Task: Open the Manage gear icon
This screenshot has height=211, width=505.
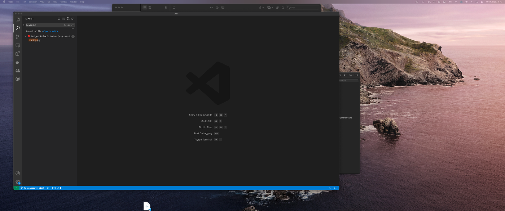Action: coord(18,182)
